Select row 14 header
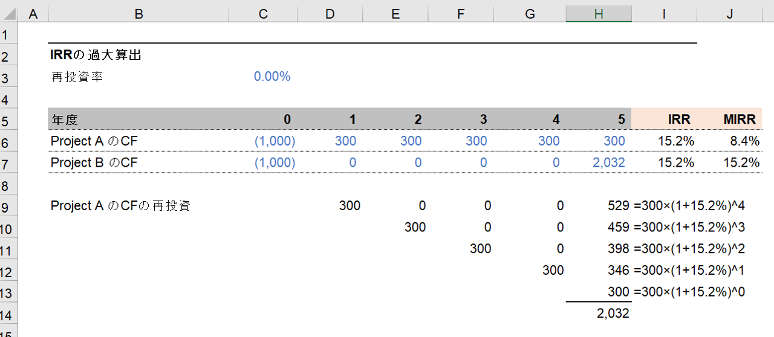Screen dimensions: 774x337 click(x=9, y=313)
